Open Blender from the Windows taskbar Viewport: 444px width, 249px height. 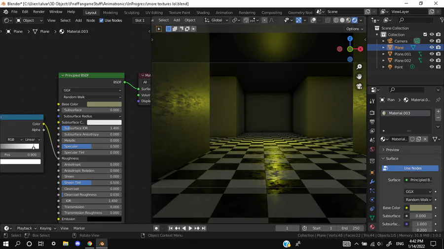pyautogui.click(x=102, y=244)
